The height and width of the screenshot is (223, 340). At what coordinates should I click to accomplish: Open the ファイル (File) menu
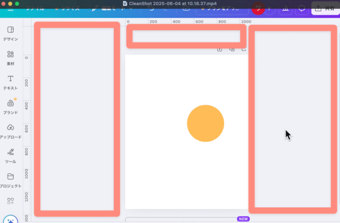[x=35, y=9]
